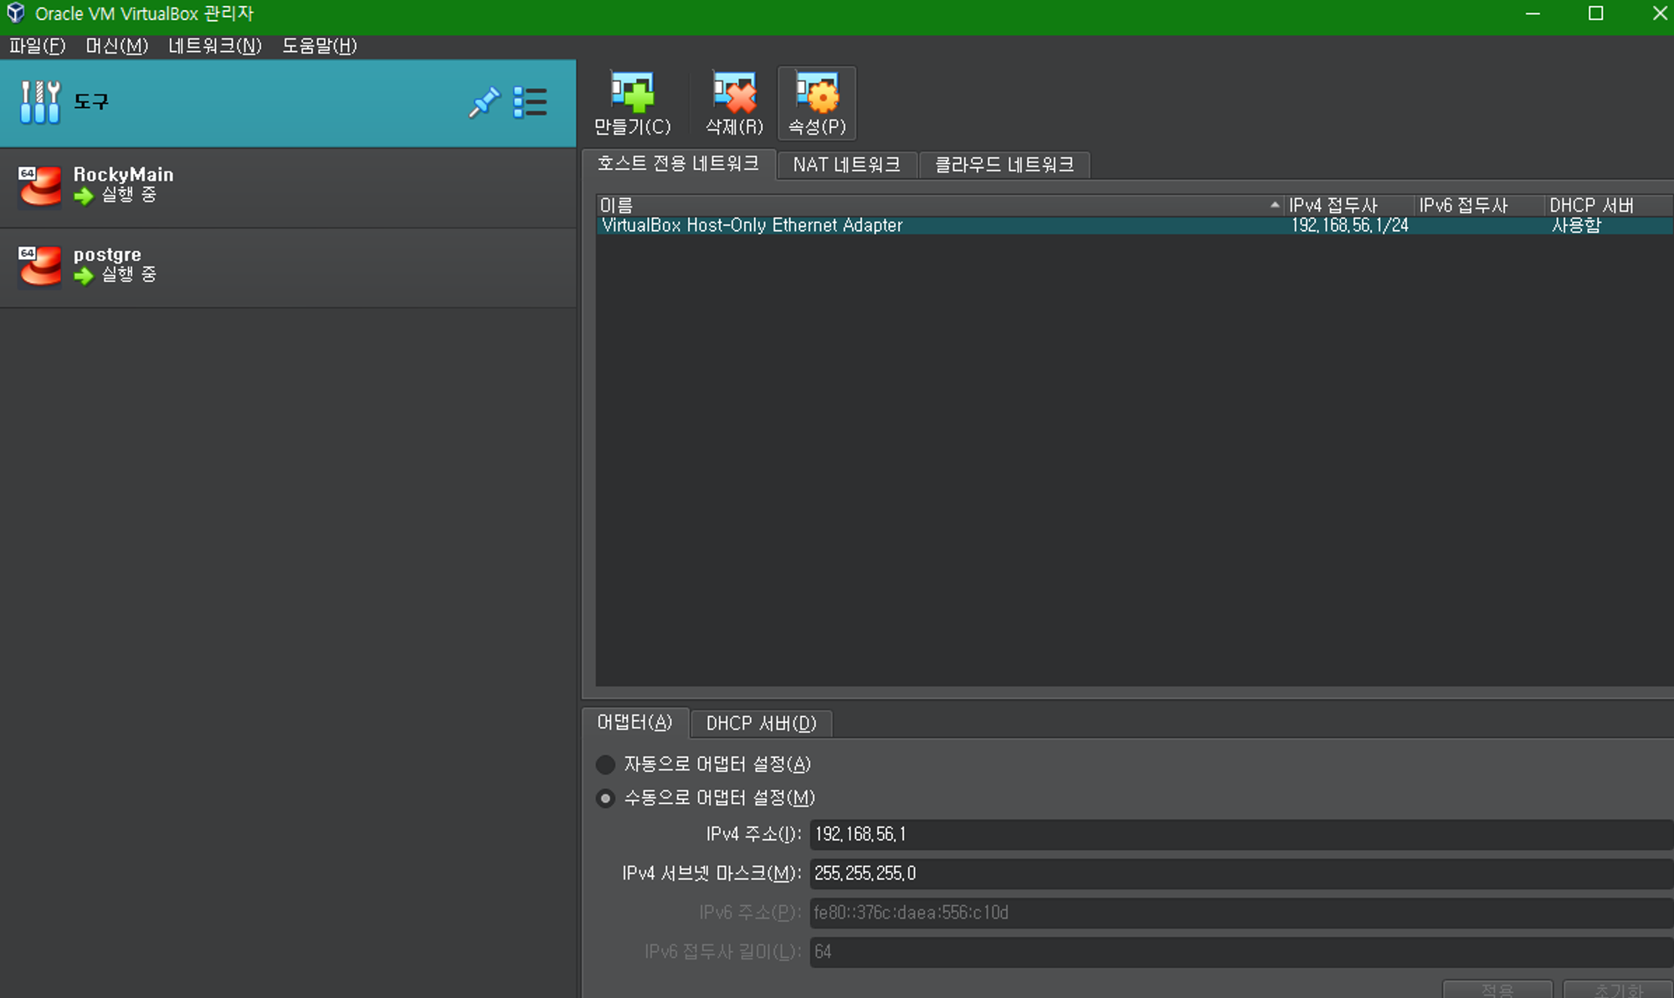
Task: Switch to 호스트 전용 네트워크 tab
Action: (x=678, y=164)
